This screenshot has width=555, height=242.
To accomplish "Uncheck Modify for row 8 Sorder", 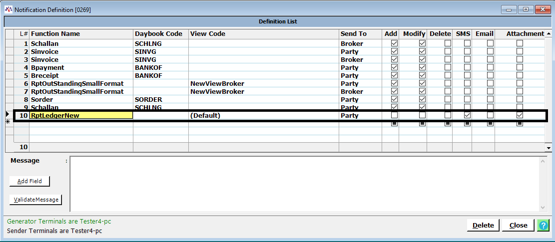I will tap(422, 99).
